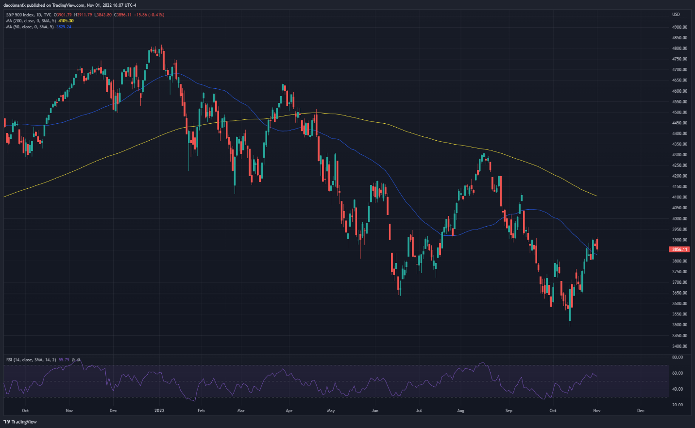This screenshot has height=428, width=695.
Task: Click the low value 3843.80 in the legend
Action: pyautogui.click(x=104, y=15)
